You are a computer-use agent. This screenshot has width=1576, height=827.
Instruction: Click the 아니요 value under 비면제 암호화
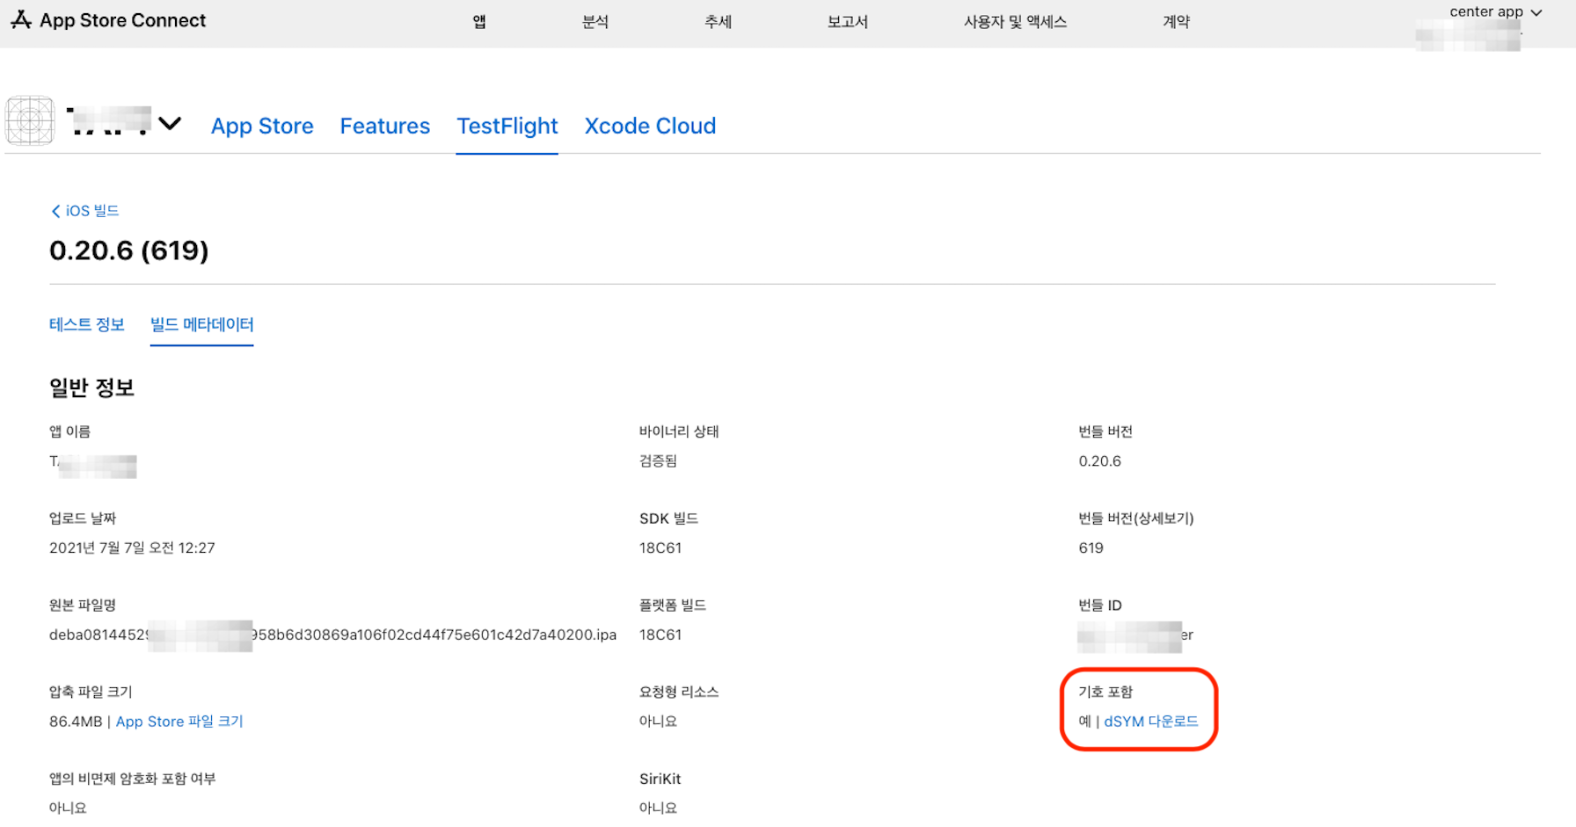click(68, 808)
